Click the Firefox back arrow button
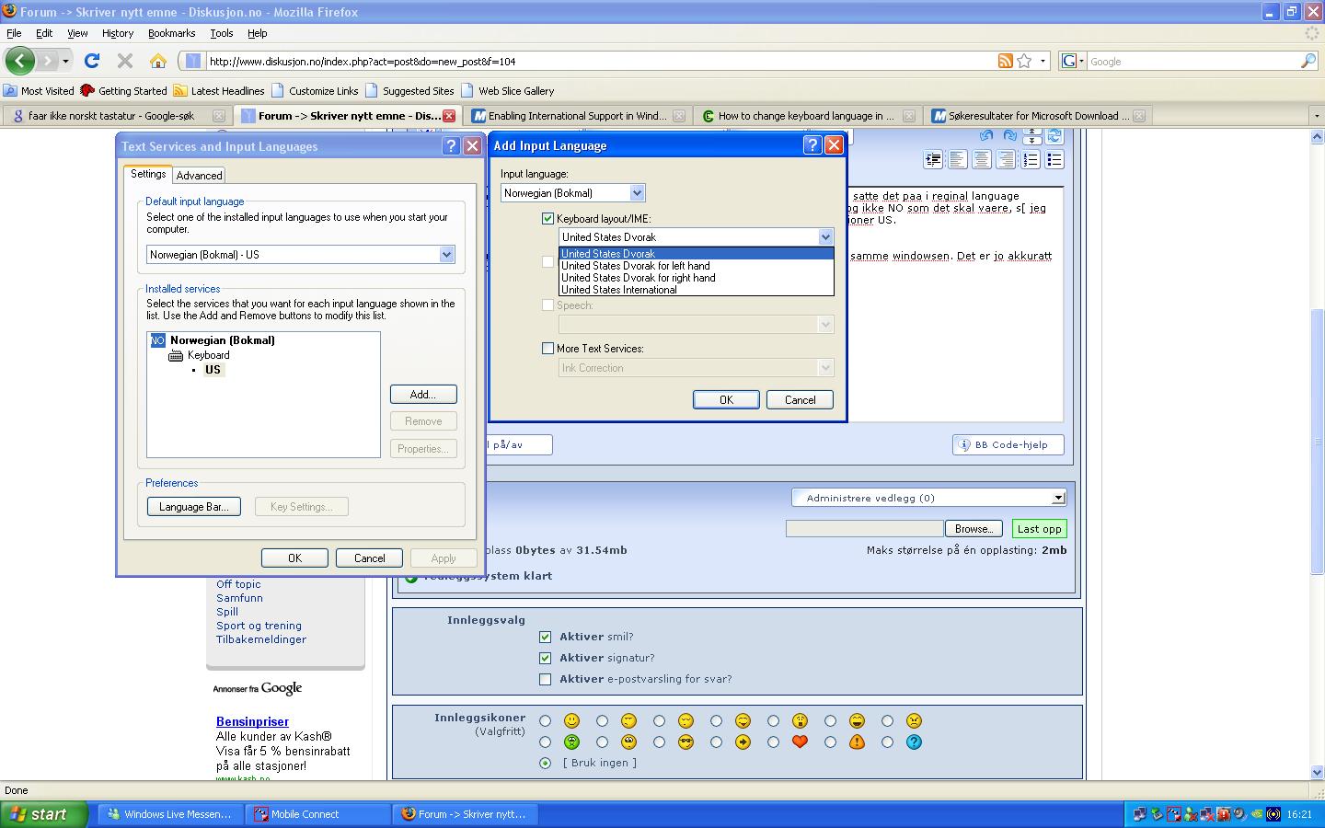This screenshot has height=828, width=1325. pos(19,61)
